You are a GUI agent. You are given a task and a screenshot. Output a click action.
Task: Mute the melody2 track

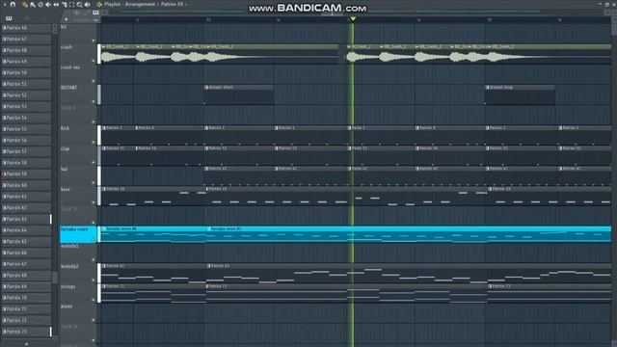tap(94, 280)
